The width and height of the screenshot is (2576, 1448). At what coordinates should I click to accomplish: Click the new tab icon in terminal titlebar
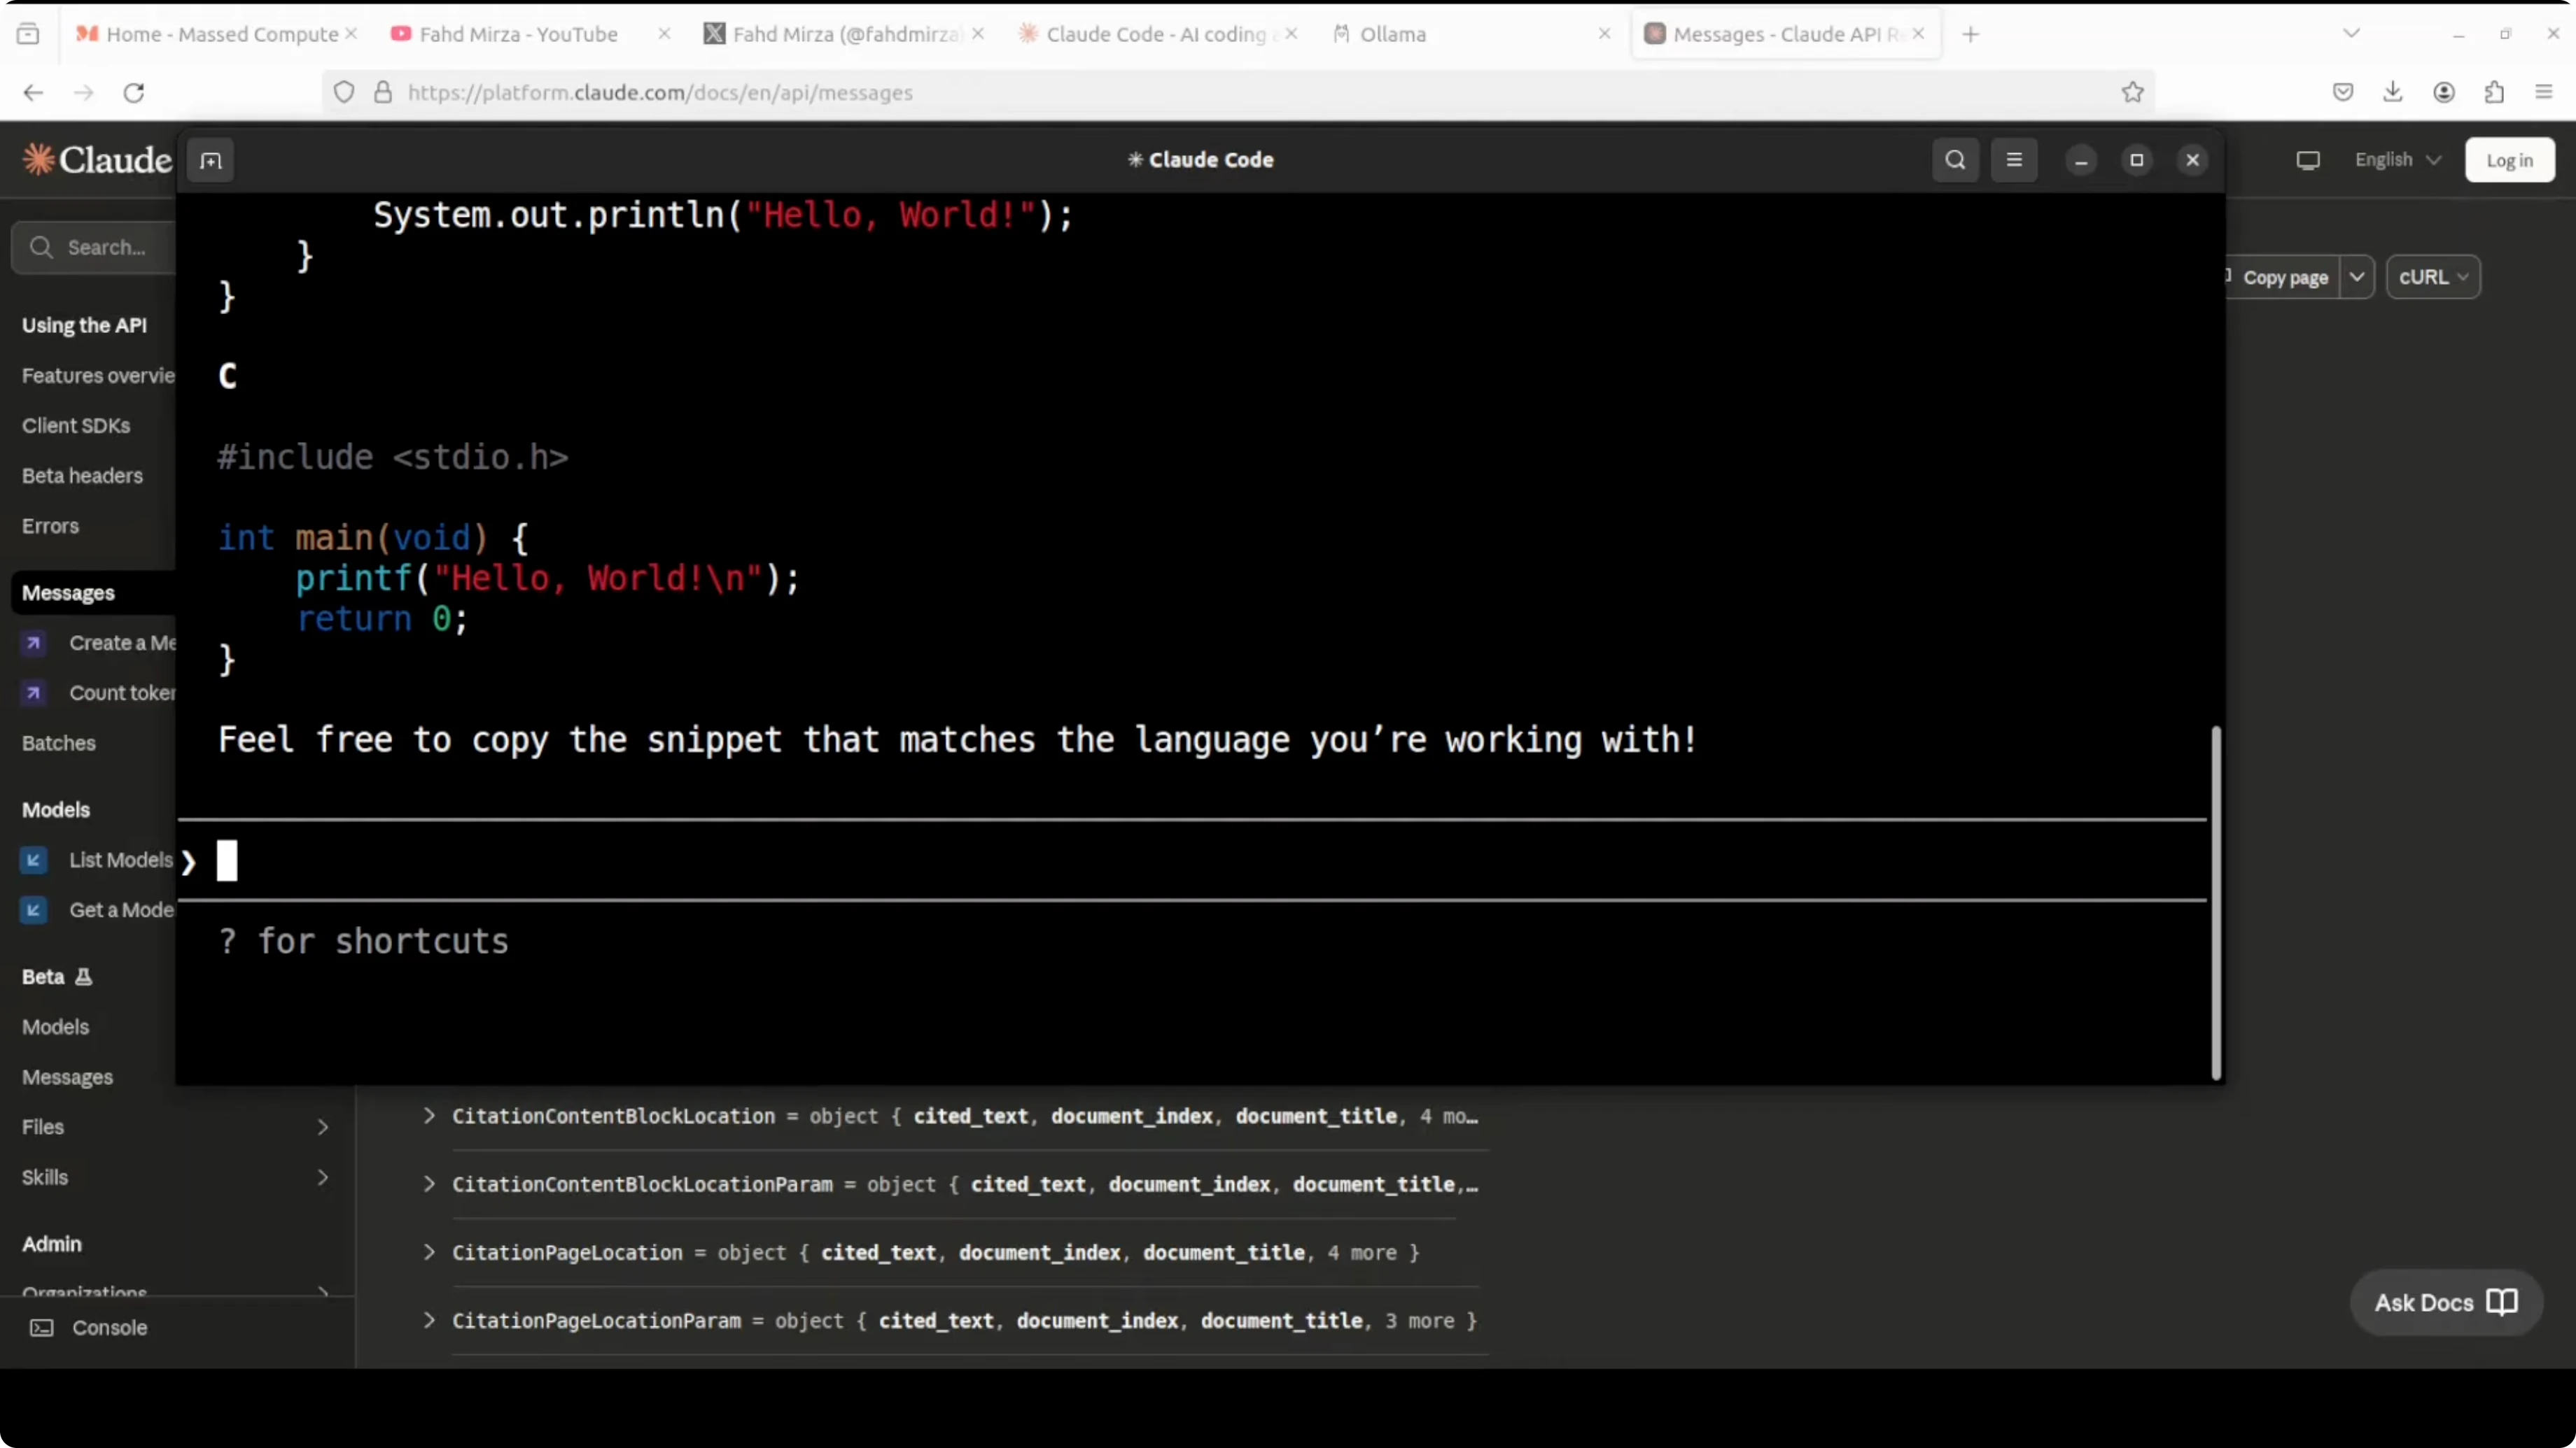coord(210,161)
